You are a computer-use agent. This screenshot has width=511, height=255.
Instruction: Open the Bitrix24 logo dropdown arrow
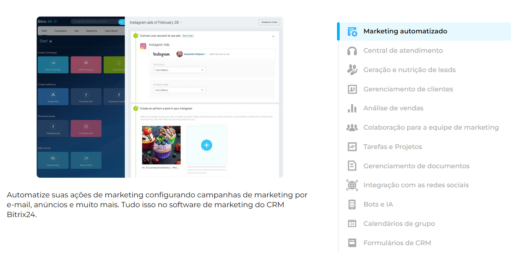coord(55,21)
